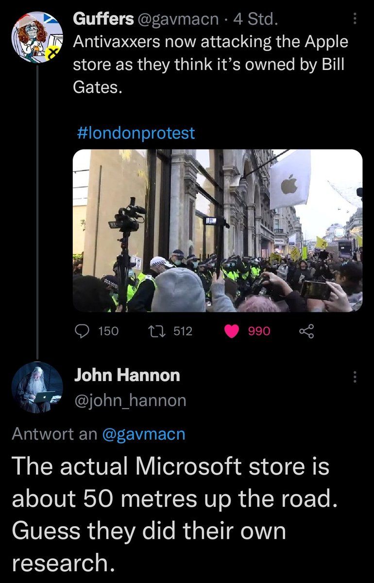Tap the 512 retweet count

[x=183, y=331]
